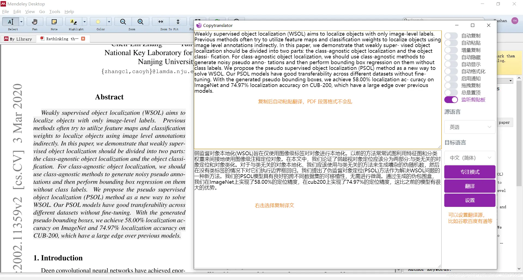Click into the English source text box
Image resolution: width=523 pixels, height=280 pixels.
tap(318, 90)
